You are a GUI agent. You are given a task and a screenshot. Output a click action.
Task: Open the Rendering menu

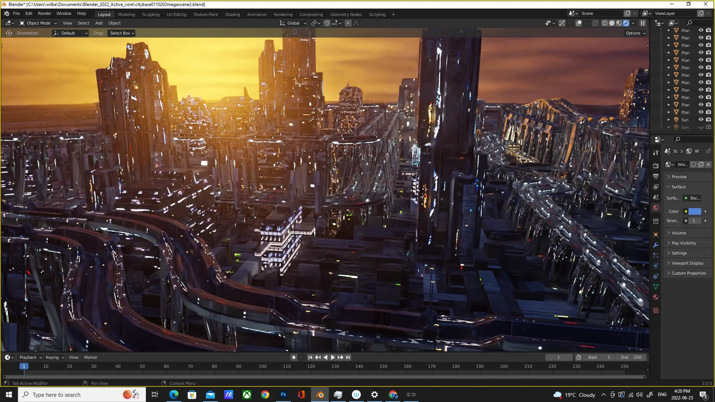pyautogui.click(x=282, y=14)
